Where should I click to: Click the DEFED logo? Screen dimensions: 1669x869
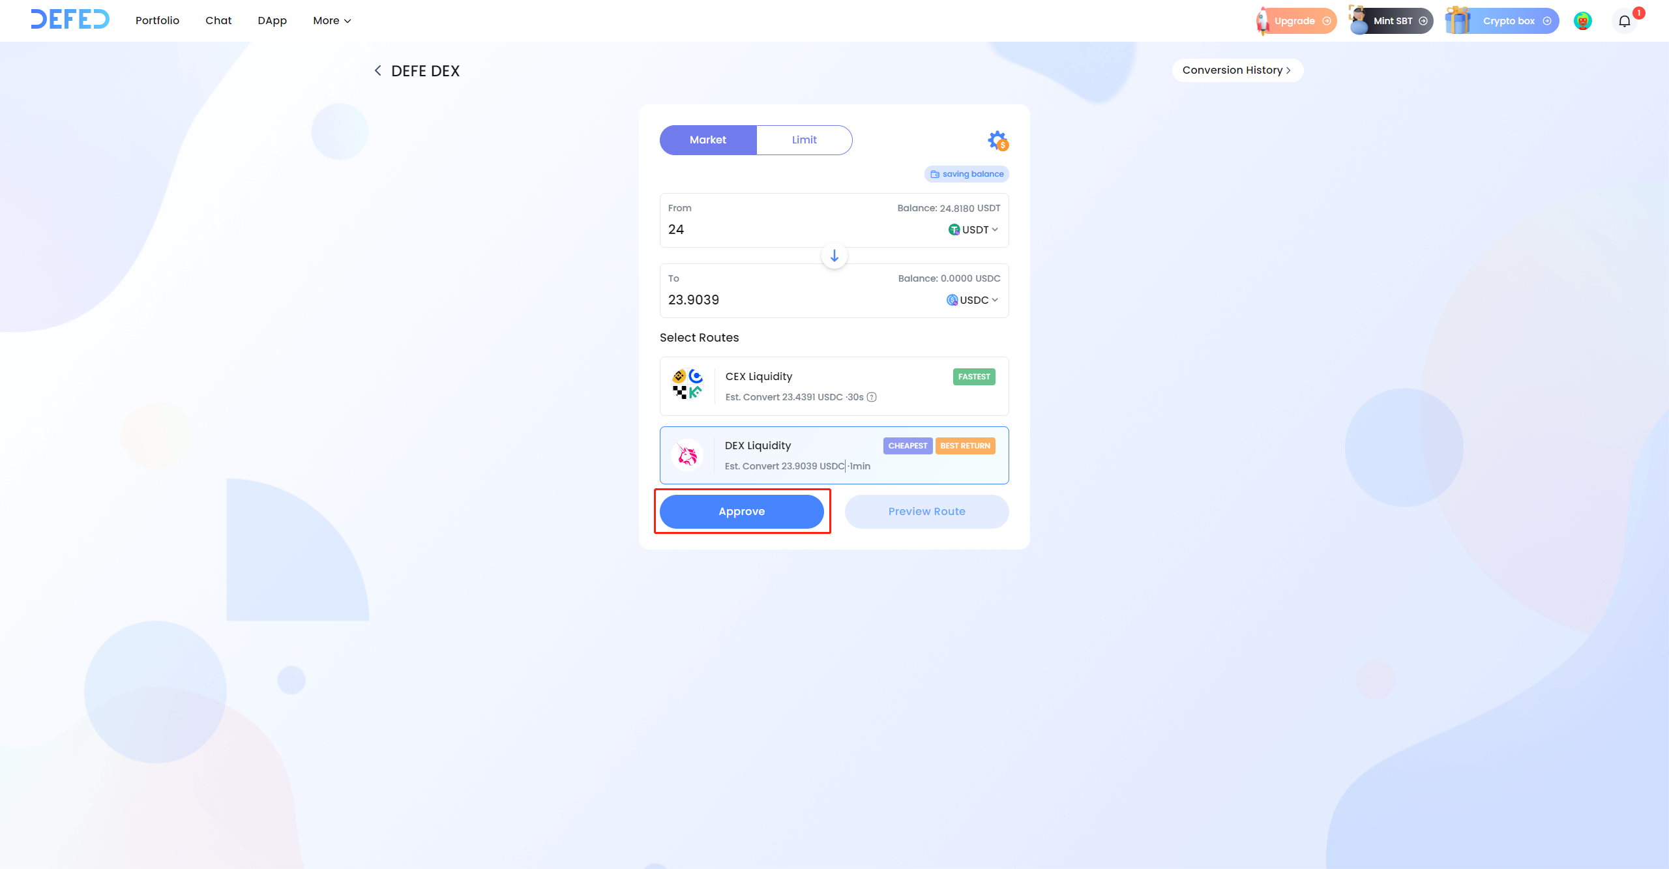tap(70, 20)
